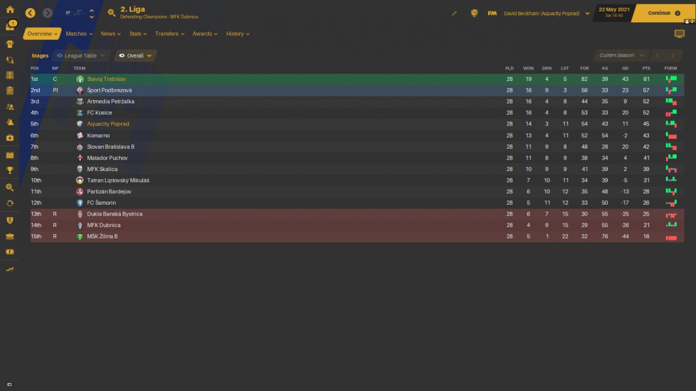Select the Overview tab
The image size is (696, 391).
point(42,34)
